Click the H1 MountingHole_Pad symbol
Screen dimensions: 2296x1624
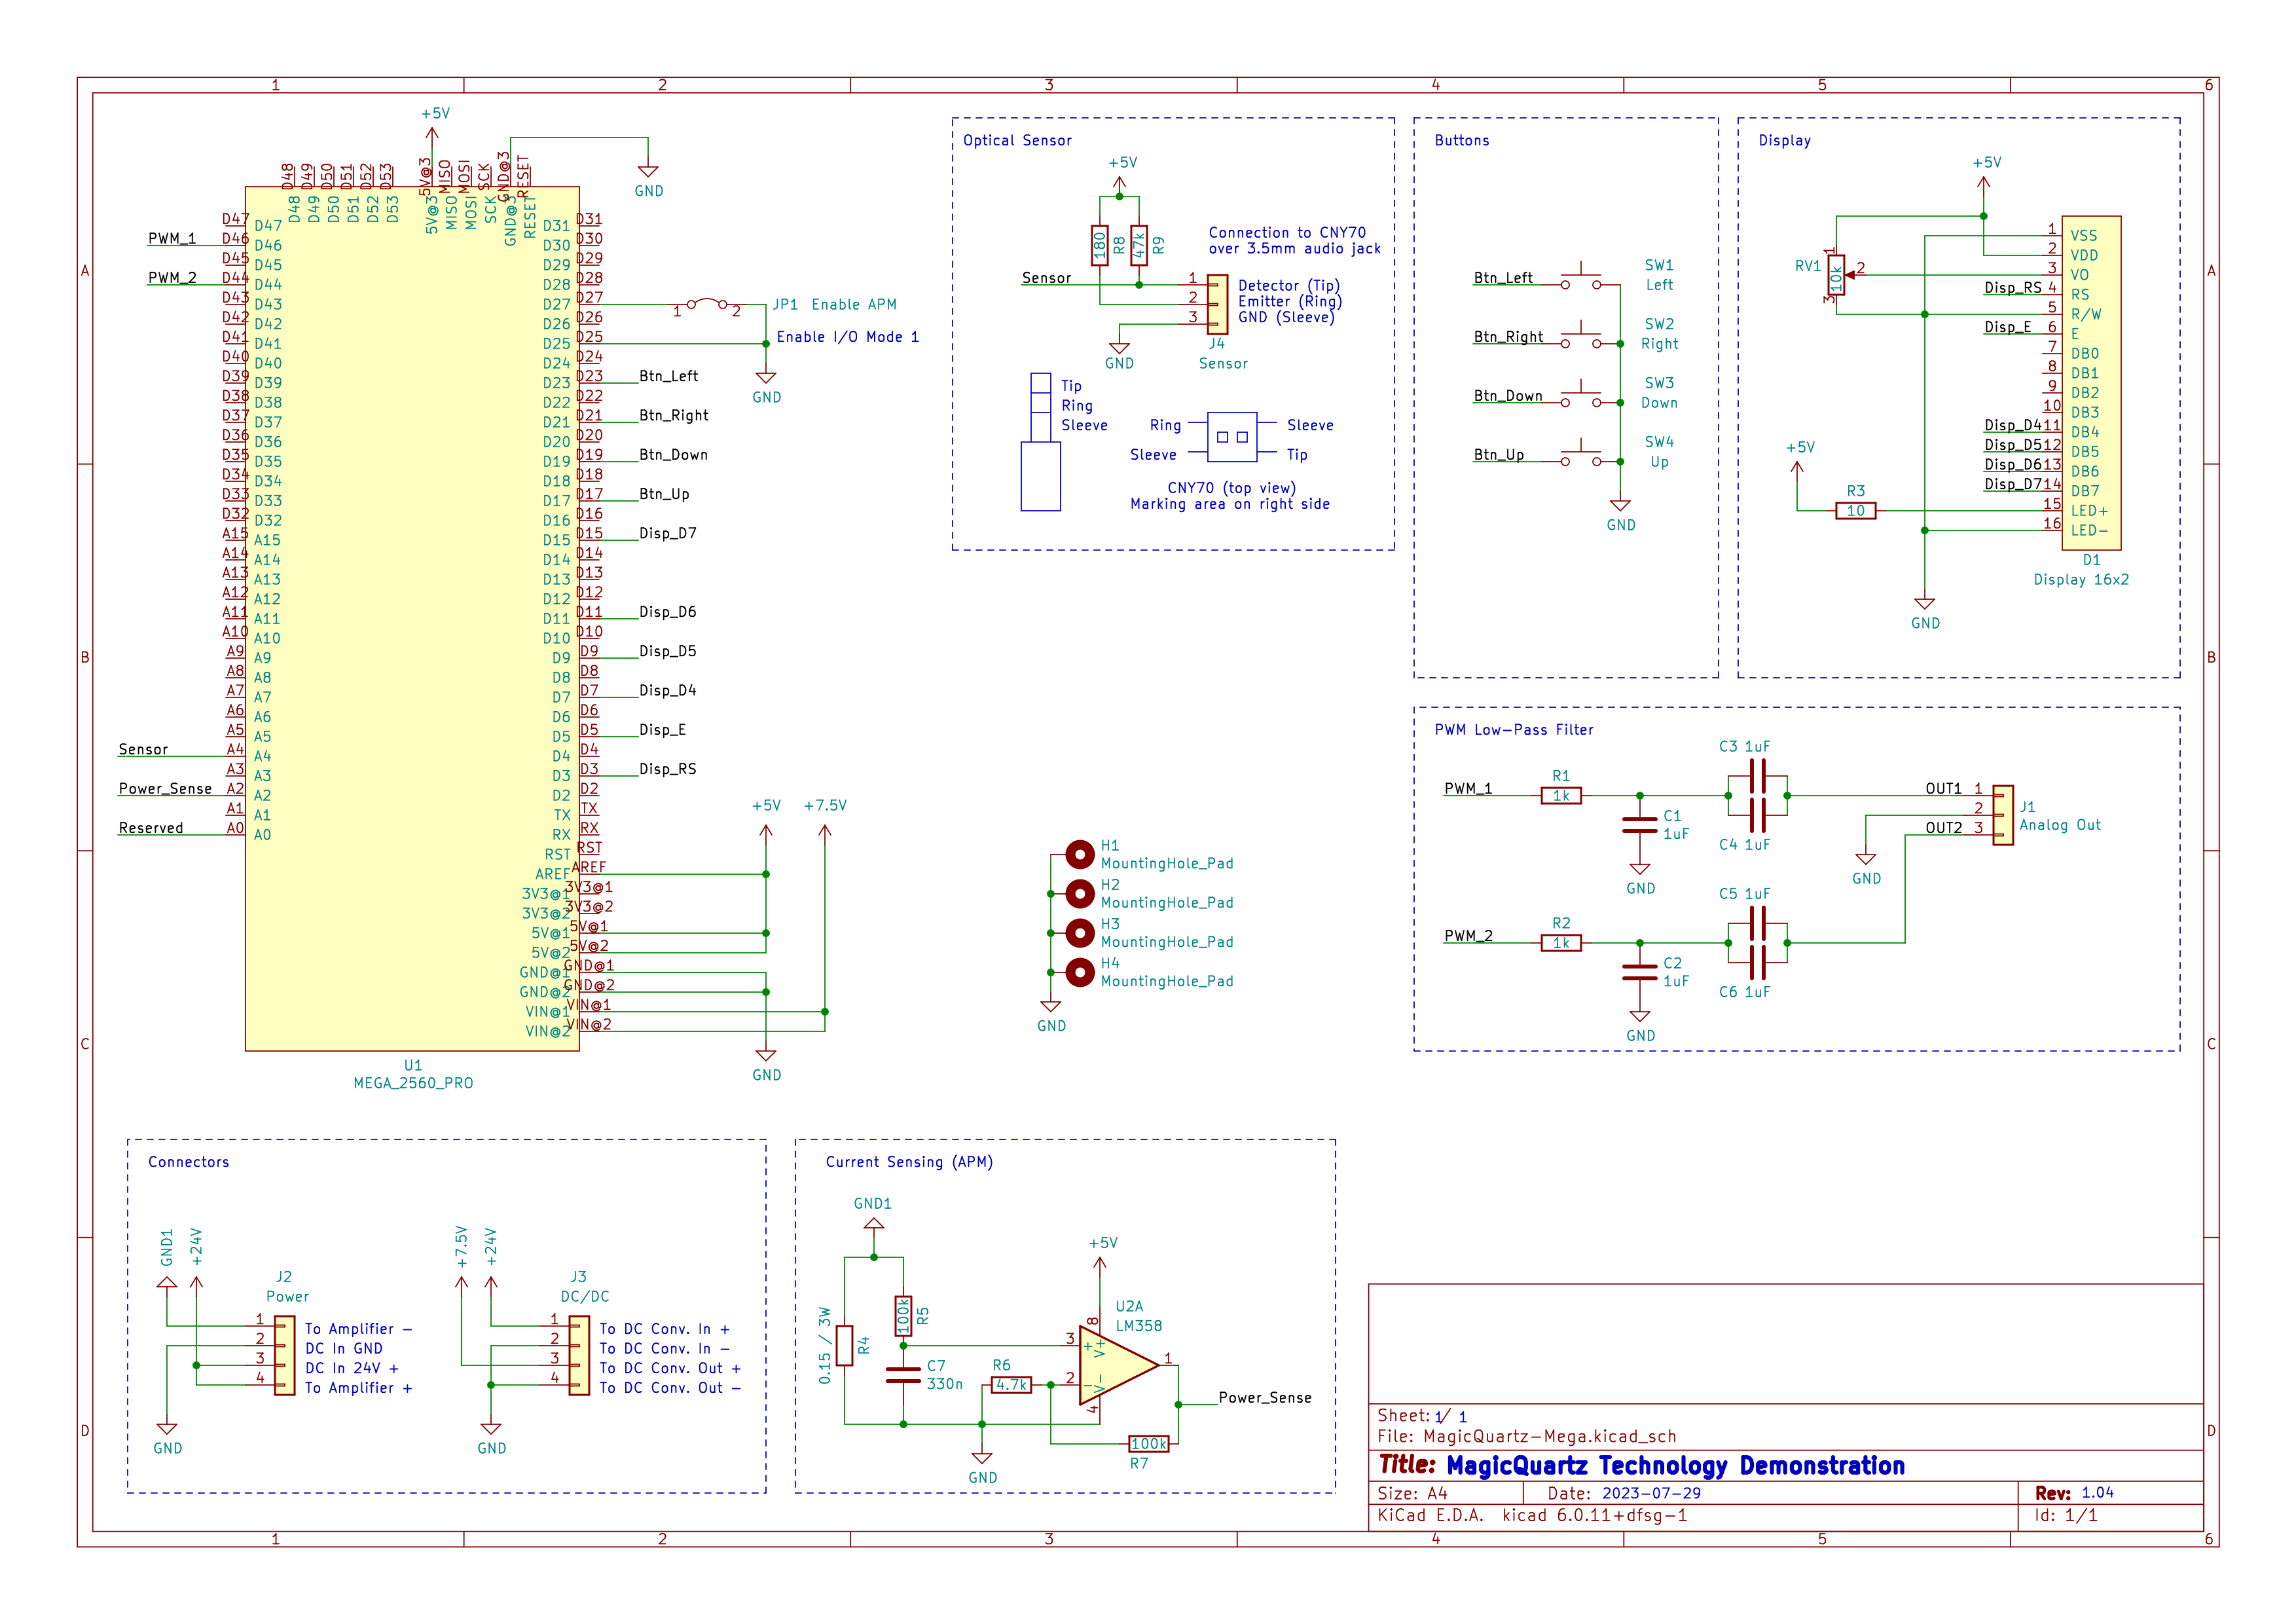(1080, 855)
